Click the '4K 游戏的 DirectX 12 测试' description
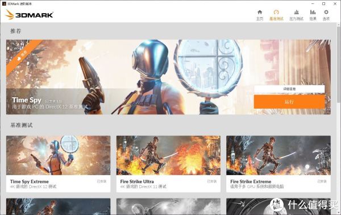The image size is (341, 215). (34, 187)
